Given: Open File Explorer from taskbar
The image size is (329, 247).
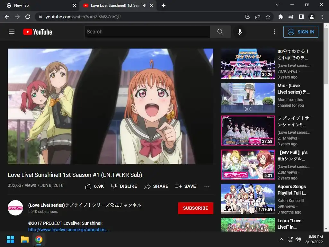Looking at the screenshot, I should (24, 239).
